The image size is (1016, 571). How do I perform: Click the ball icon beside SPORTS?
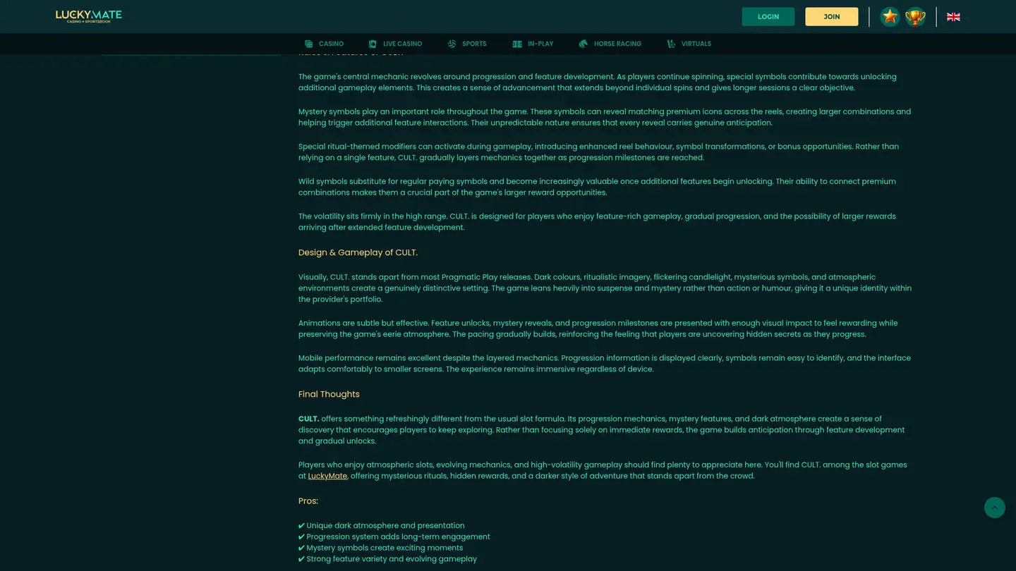pos(452,44)
